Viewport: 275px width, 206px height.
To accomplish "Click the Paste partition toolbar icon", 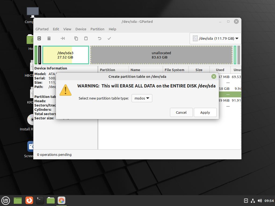I will coord(86,38).
